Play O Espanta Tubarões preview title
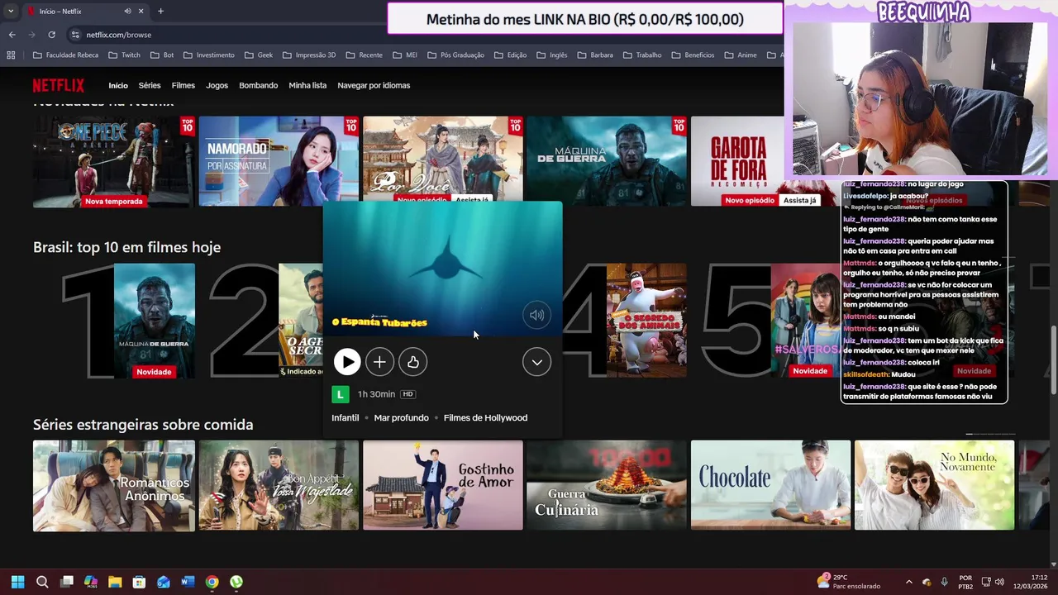 [x=347, y=362]
